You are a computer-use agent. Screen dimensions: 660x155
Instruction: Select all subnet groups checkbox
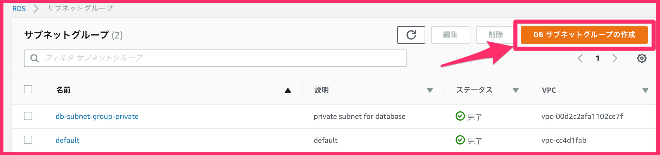coord(28,89)
